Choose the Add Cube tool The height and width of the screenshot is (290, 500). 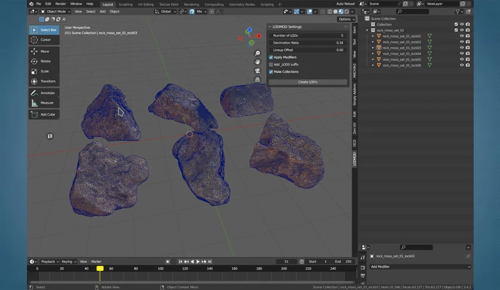[44, 114]
